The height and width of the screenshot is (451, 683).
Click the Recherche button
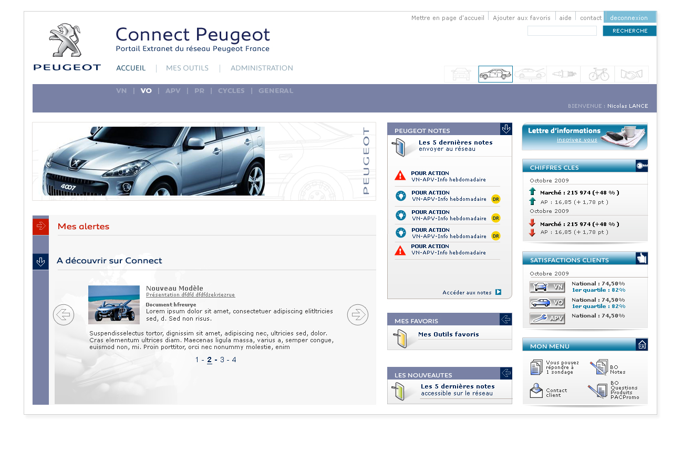click(629, 31)
